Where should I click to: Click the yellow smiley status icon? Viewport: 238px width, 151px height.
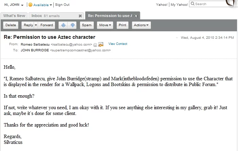30,5
